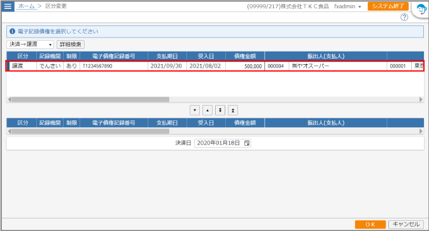Move all rows up with double arrow
This screenshot has height=231, width=429.
pos(233,110)
